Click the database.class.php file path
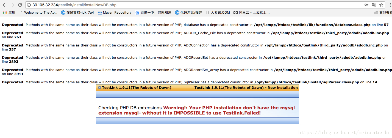The image size is (392, 138). (312, 25)
